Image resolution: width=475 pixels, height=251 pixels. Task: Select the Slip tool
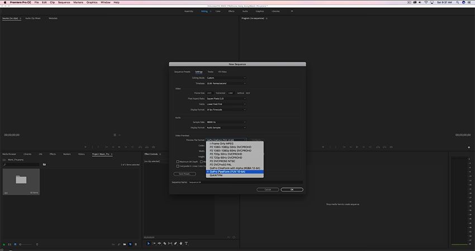(170, 243)
